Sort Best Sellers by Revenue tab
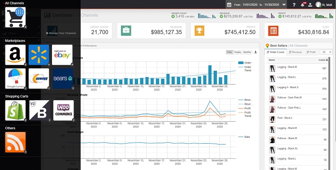Viewport: 336px width, 170px height. (x=295, y=52)
